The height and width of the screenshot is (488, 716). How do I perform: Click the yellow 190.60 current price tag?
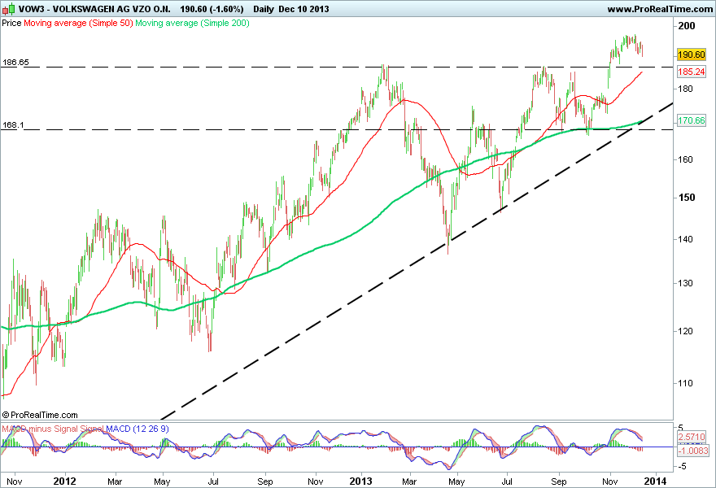[692, 54]
